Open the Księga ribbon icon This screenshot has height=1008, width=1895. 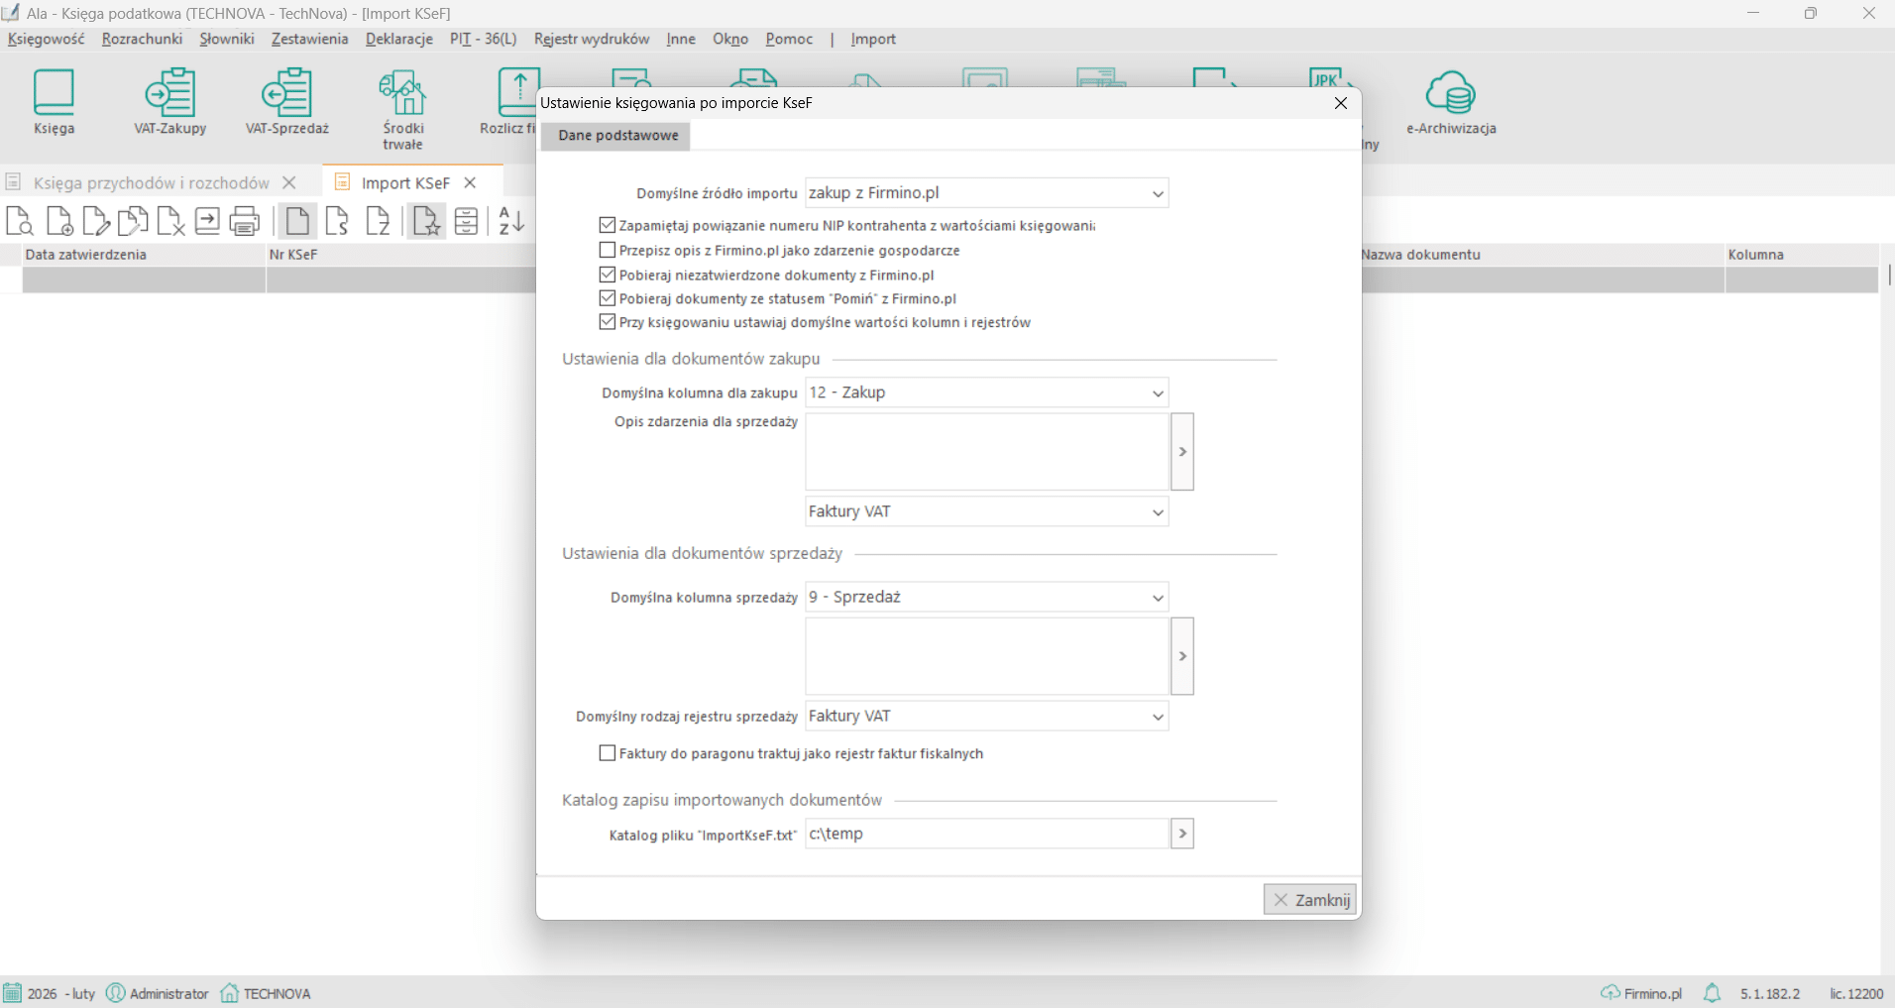pos(54,101)
